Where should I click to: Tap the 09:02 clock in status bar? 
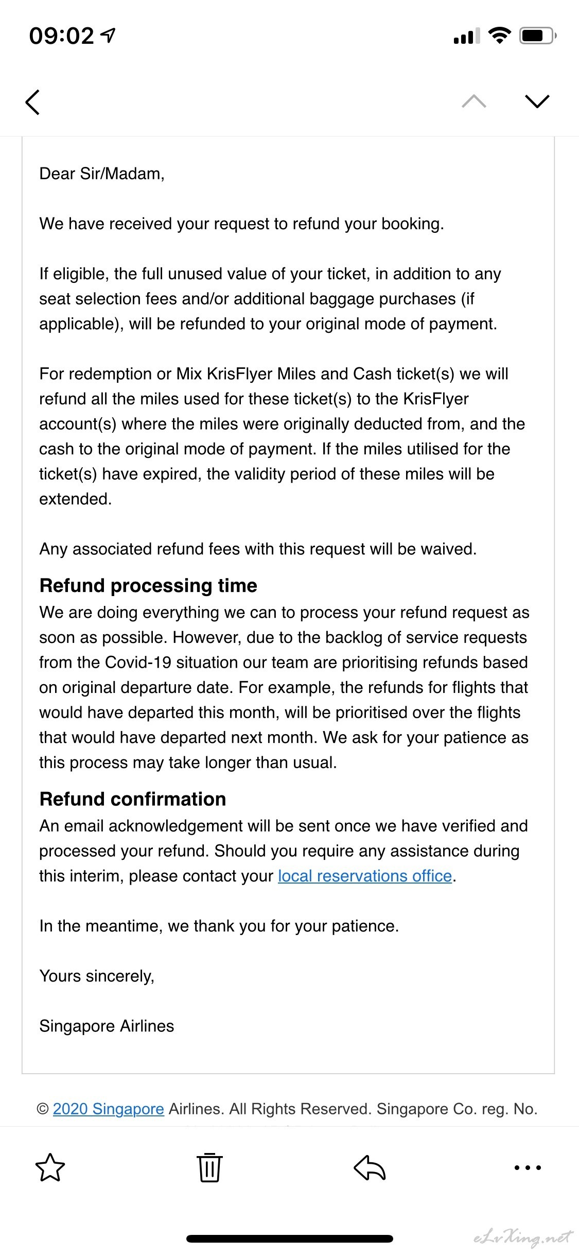62,36
